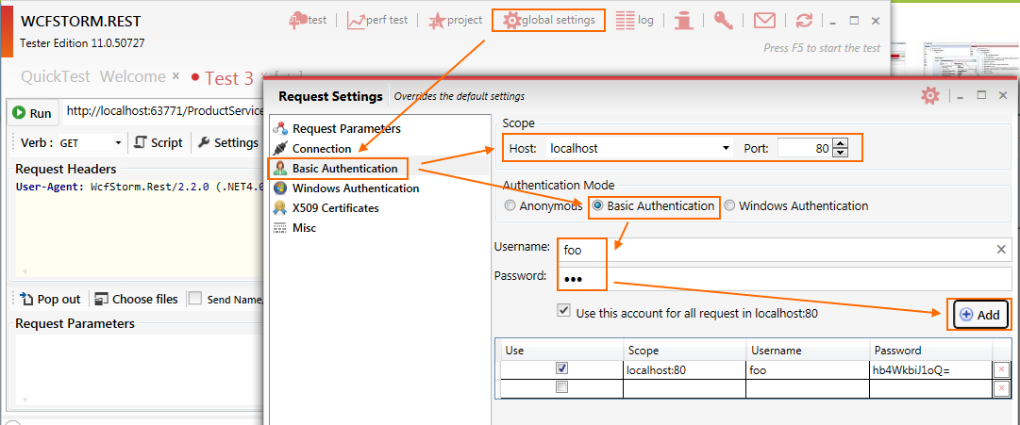
Task: Open the test toolbar item
Action: pos(308,20)
